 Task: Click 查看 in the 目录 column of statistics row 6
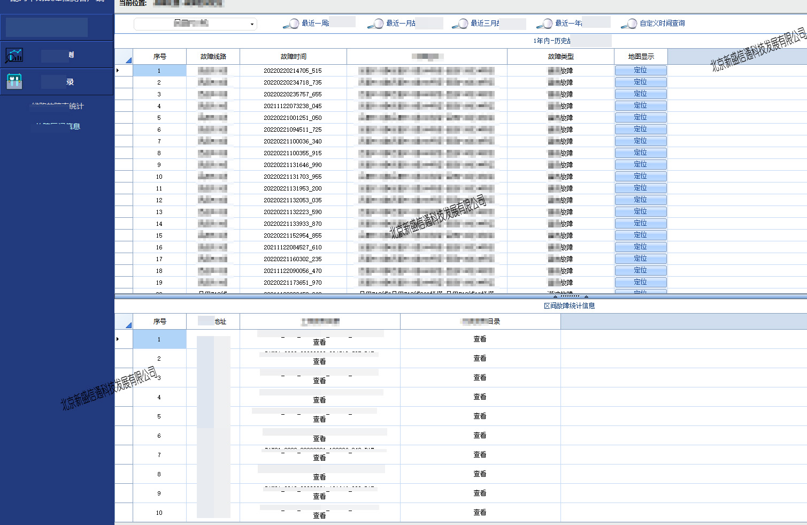(x=480, y=435)
